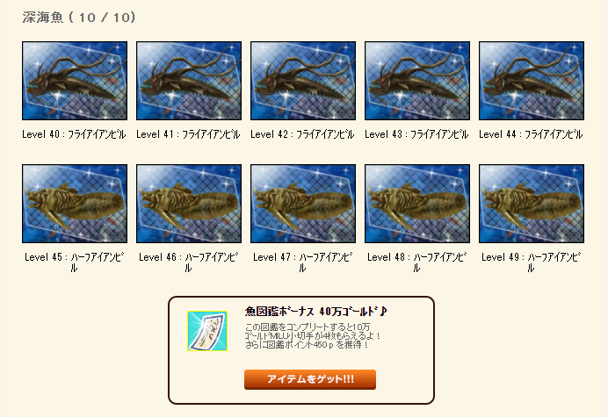Viewport: 608px width, 417px height.
Task: Click the 深海魚 (10 / 10) section title
Action: (79, 18)
